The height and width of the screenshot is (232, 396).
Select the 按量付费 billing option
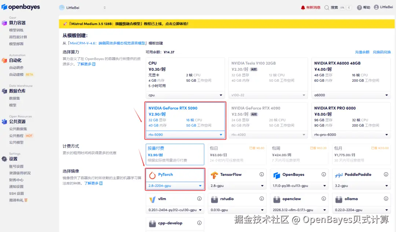[x=175, y=154]
